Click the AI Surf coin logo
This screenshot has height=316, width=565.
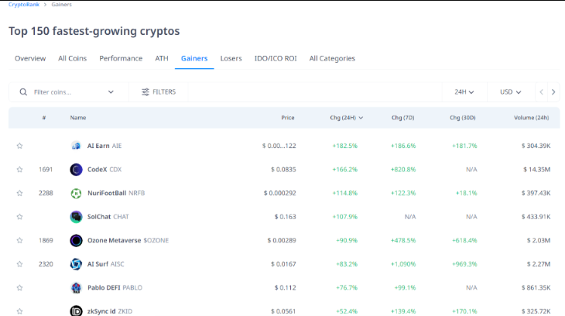[x=76, y=264]
